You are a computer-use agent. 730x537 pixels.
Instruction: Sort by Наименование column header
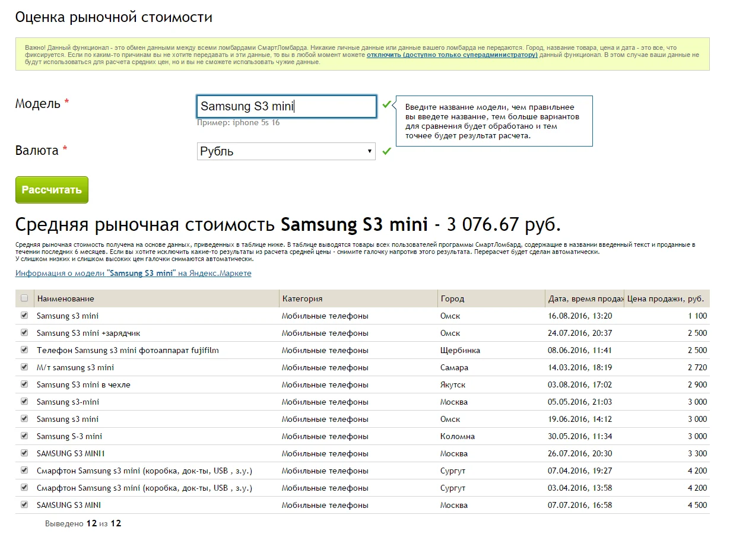[x=157, y=298]
